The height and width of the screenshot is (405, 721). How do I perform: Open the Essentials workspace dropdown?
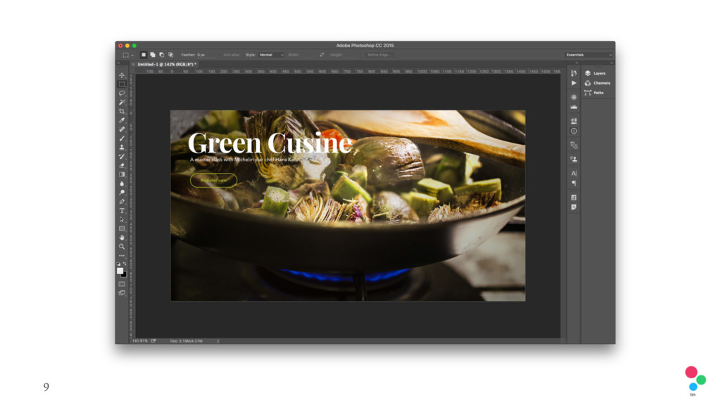coord(589,55)
